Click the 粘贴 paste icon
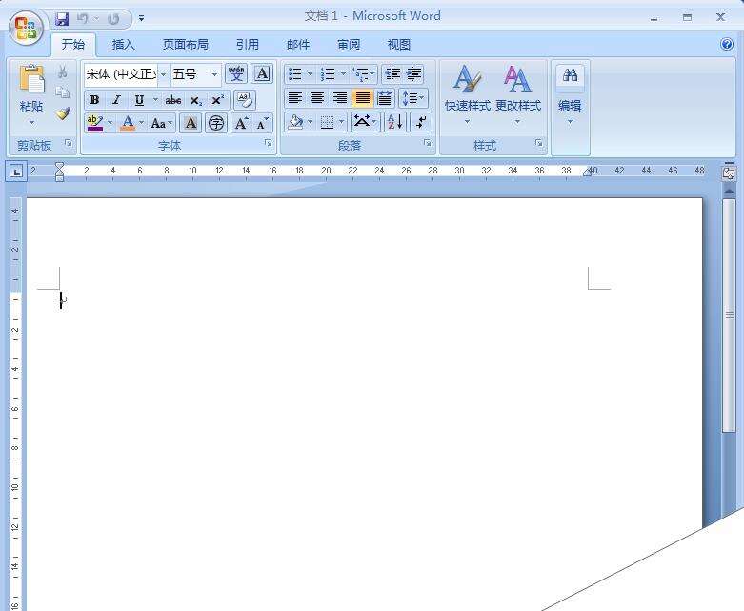The height and width of the screenshot is (611, 744). [x=31, y=78]
